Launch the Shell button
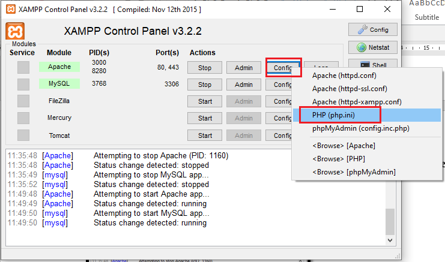 click(373, 64)
